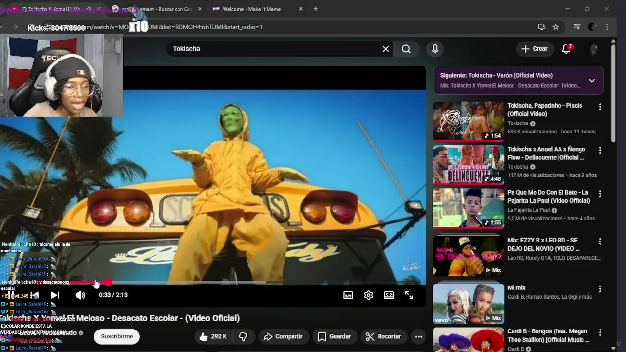Click the browser profile avatar in toolbar
Viewport: 626px width, 352px height.
(592, 27)
